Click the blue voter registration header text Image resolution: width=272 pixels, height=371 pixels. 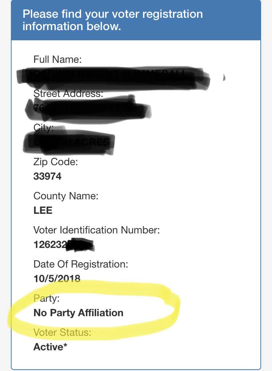pyautogui.click(x=113, y=20)
